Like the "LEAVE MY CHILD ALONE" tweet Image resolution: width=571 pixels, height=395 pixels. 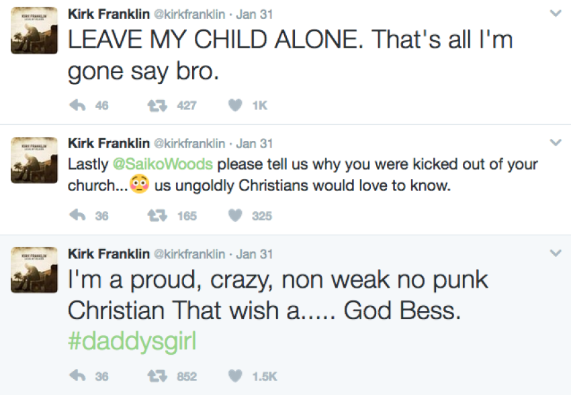click(234, 105)
